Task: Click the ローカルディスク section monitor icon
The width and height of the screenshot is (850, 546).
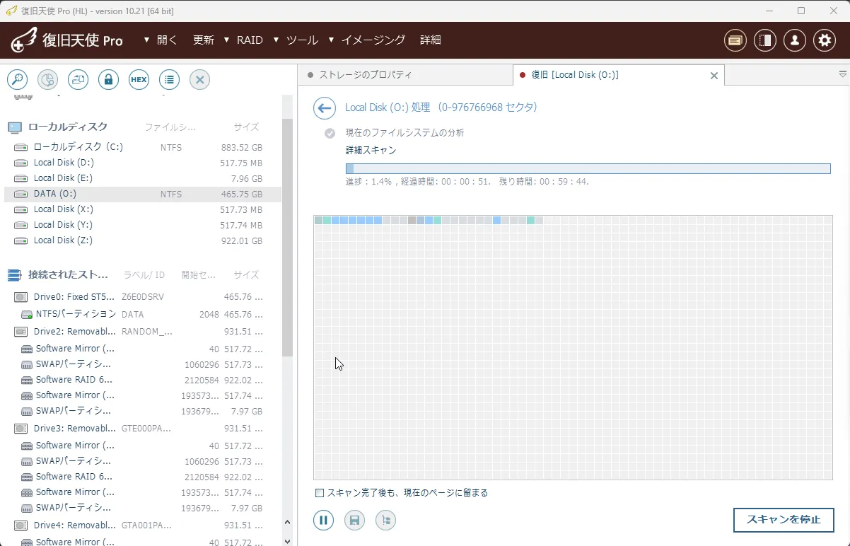Action: [x=14, y=127]
